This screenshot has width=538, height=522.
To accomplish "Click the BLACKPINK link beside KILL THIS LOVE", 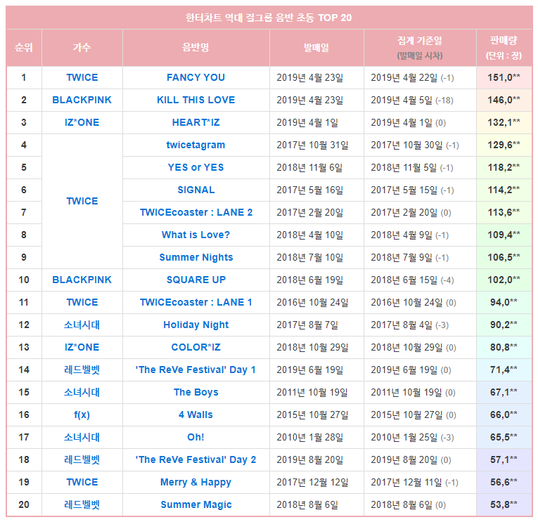I will [82, 100].
